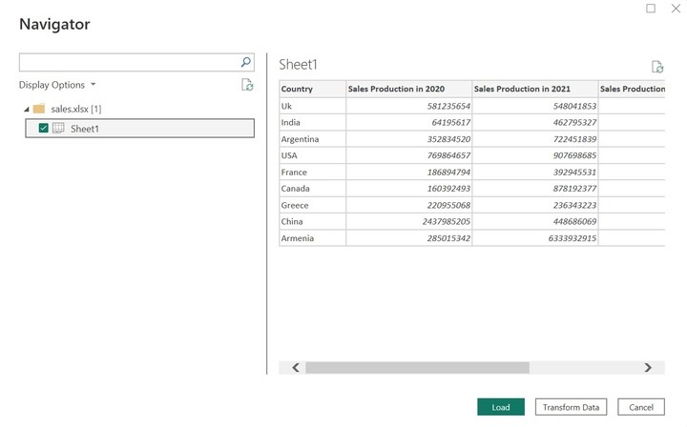Click the preview scrollbar left arrow

(296, 368)
